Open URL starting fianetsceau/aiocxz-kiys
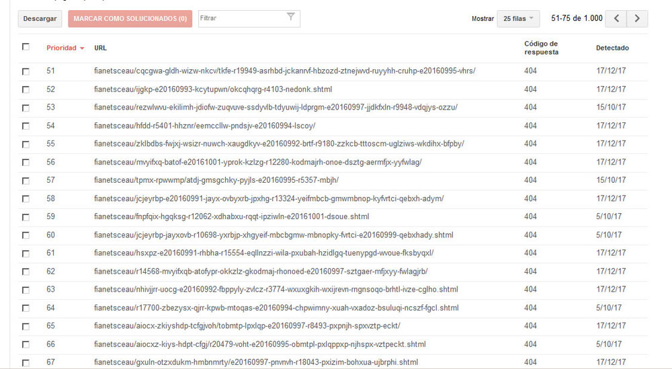 point(259,344)
